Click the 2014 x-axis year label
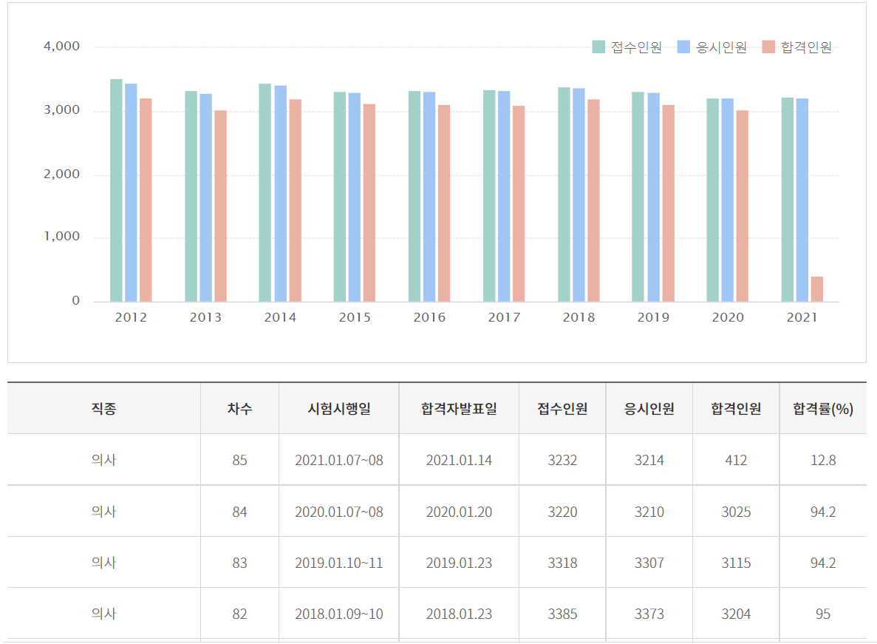877x644 pixels. [x=280, y=318]
